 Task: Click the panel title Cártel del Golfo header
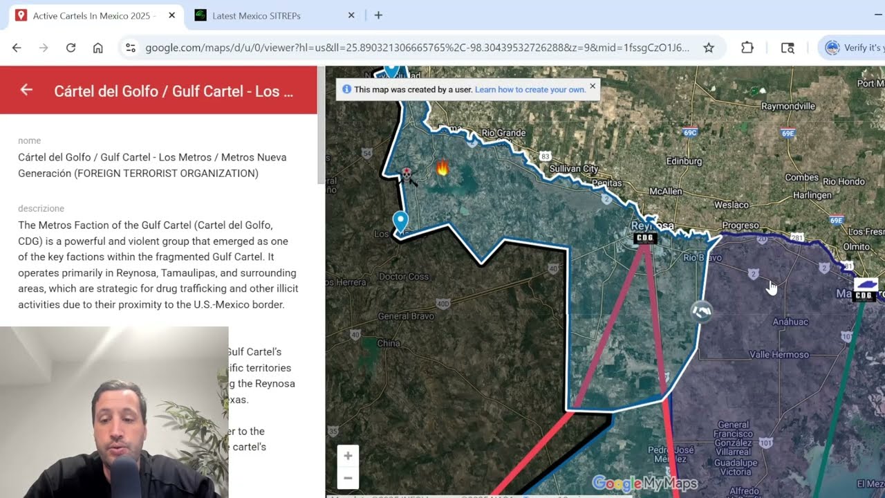coord(174,91)
